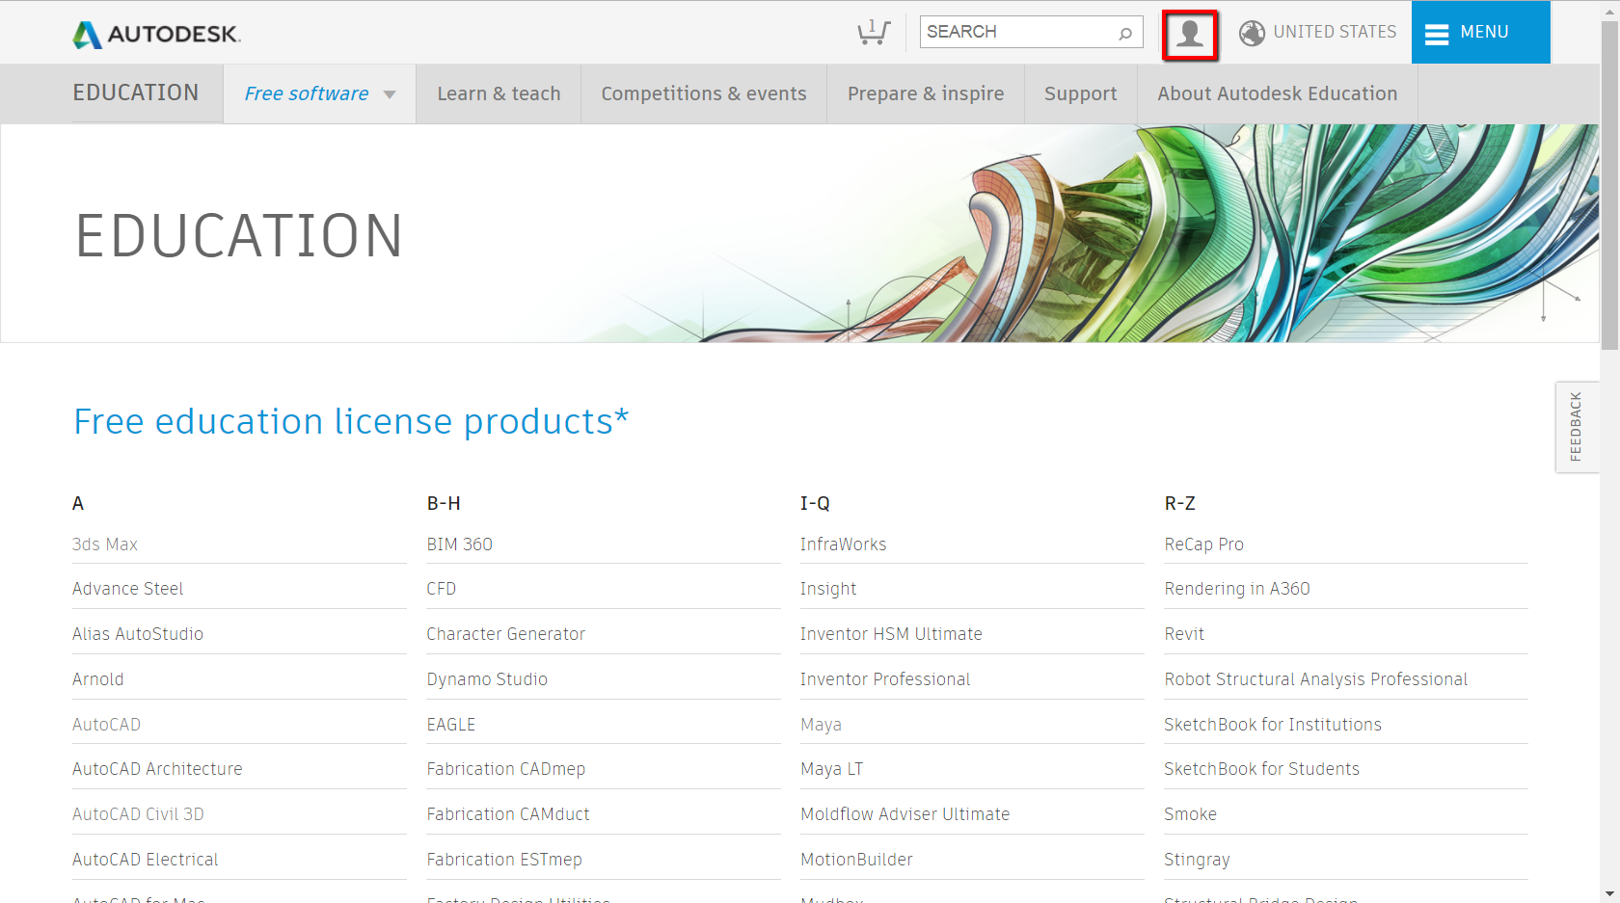Click the CFD product link
Screen dimensions: 1620x903
442,589
